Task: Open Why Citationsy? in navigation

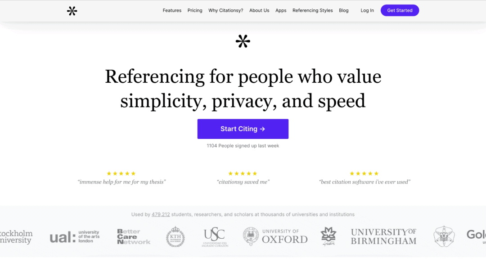Action: [226, 10]
